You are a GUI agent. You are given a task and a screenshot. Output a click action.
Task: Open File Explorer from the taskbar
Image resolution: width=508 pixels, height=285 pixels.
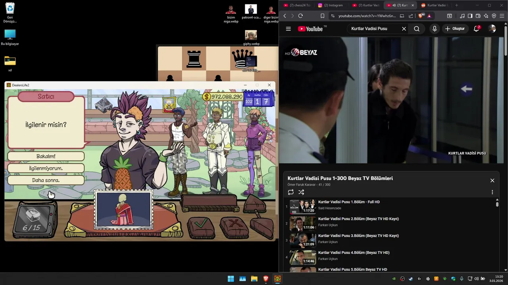pos(254,279)
